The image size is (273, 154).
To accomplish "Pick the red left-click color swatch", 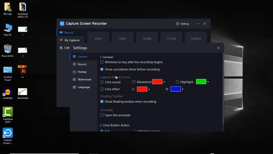I will (x=142, y=89).
